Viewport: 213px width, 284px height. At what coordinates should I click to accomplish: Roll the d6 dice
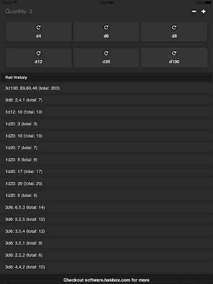106,32
